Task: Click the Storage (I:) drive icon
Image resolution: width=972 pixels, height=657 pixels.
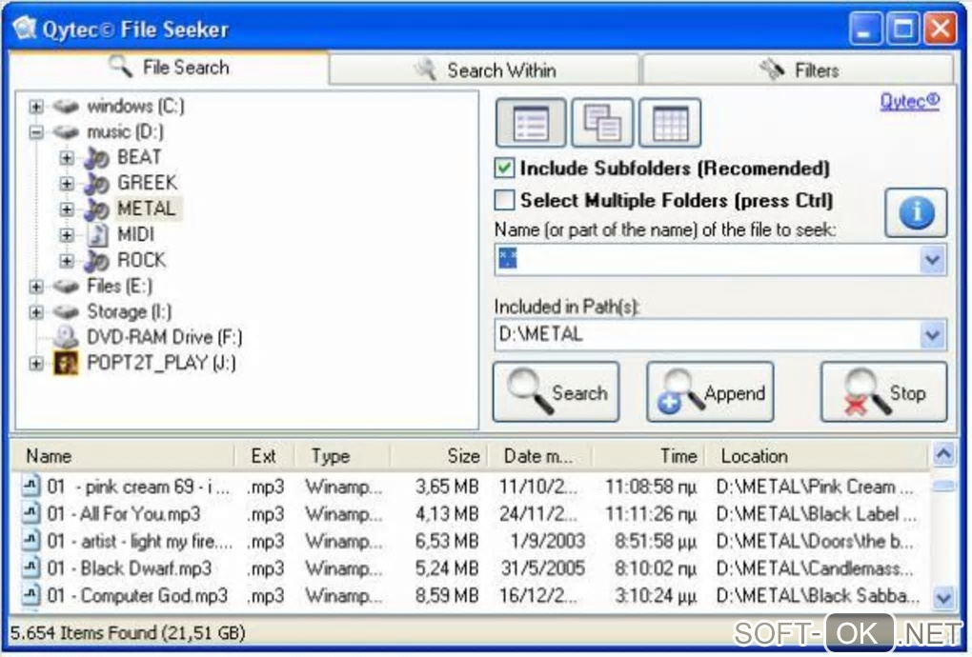Action: pos(66,311)
